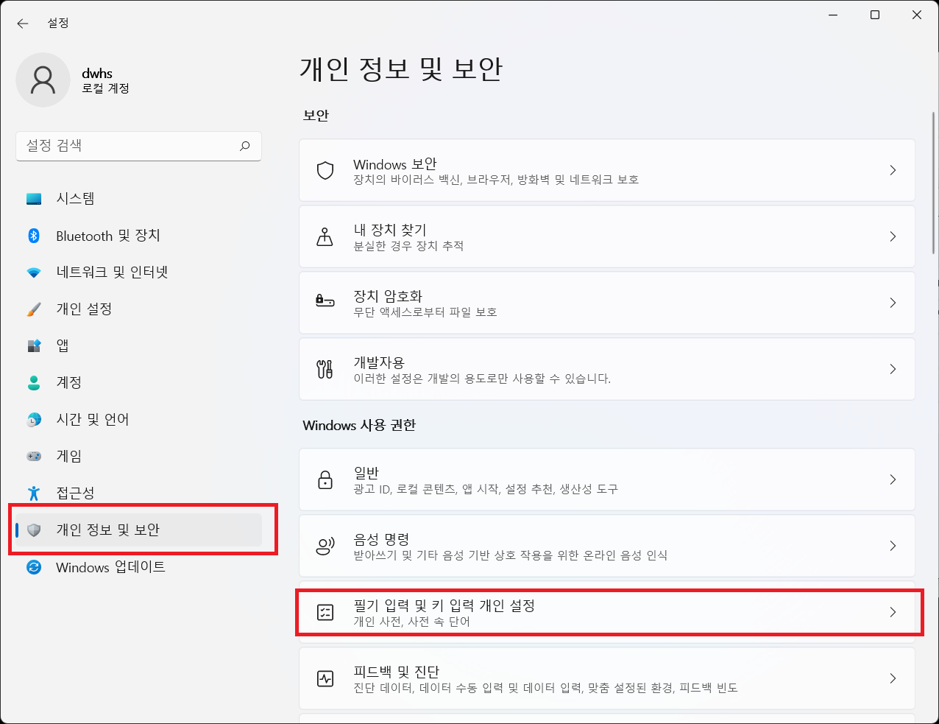Click the 필기 입력 checklist icon

(325, 612)
